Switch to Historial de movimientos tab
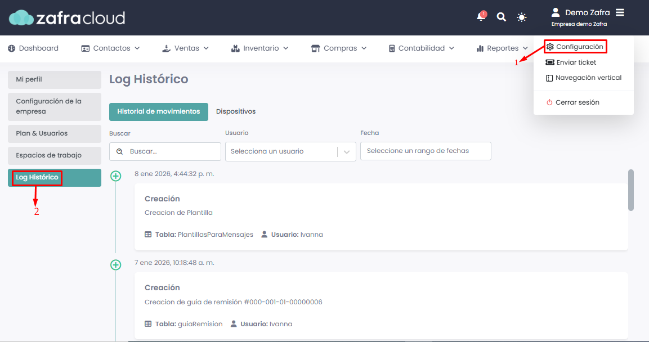649x342 pixels. pyautogui.click(x=159, y=112)
